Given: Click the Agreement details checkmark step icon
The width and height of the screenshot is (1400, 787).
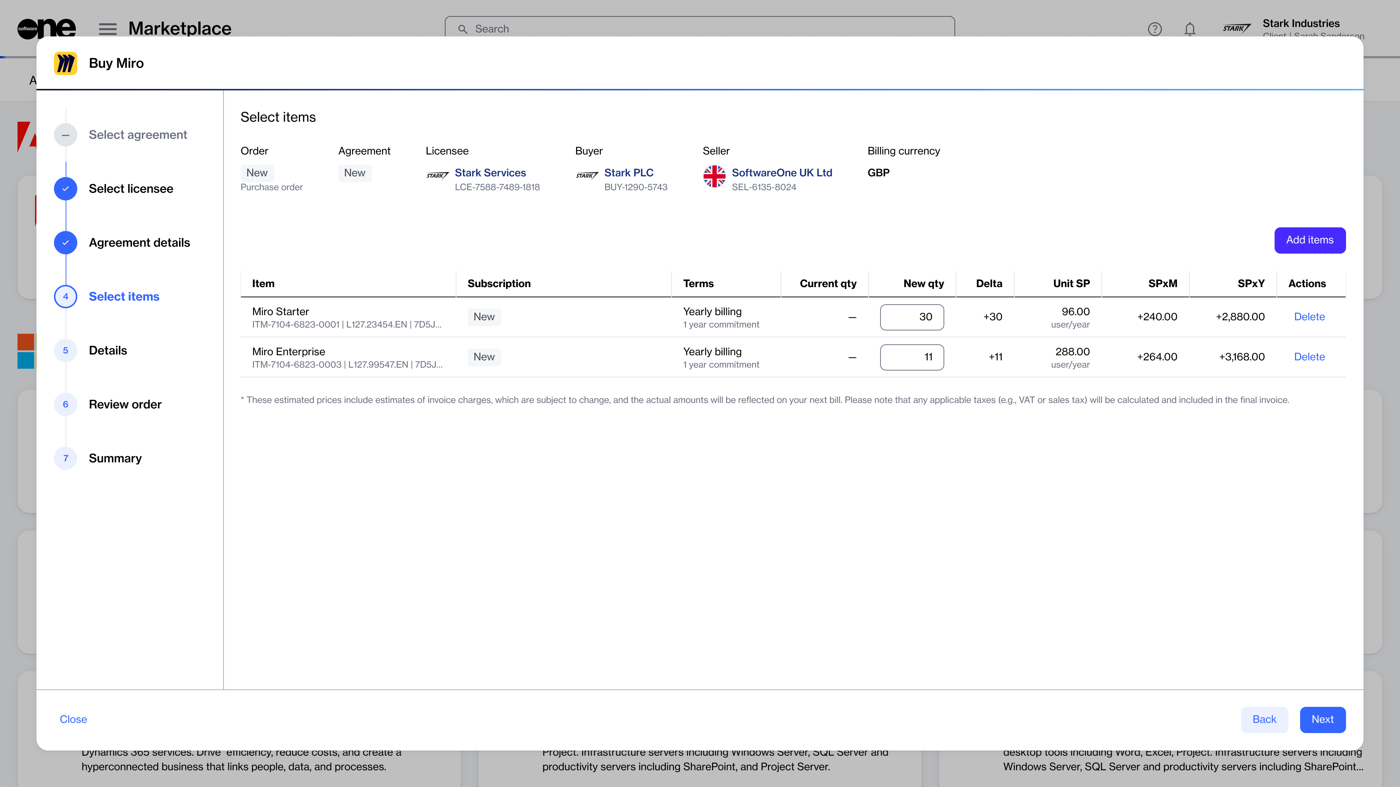Looking at the screenshot, I should point(66,243).
